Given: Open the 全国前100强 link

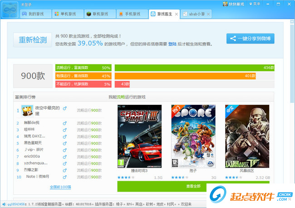Looking at the screenshot, I should 60,187.
